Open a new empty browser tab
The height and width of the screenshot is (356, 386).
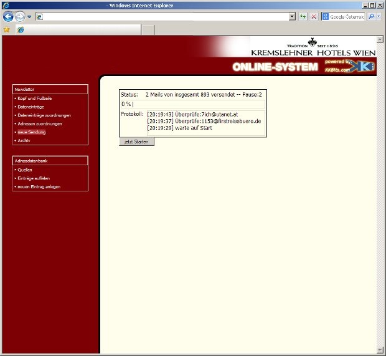click(x=148, y=29)
